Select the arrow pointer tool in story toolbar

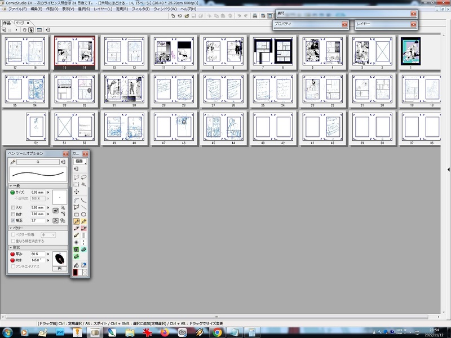(31, 30)
